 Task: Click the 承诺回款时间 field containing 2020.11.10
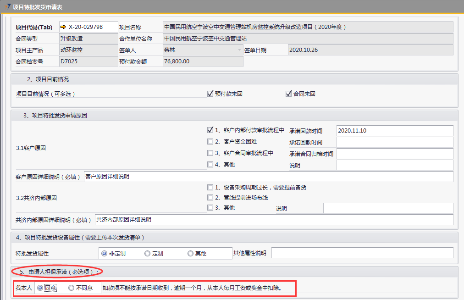click(x=394, y=131)
